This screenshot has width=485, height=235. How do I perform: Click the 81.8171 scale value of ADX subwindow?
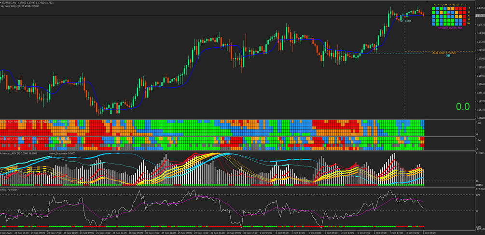tap(481, 153)
